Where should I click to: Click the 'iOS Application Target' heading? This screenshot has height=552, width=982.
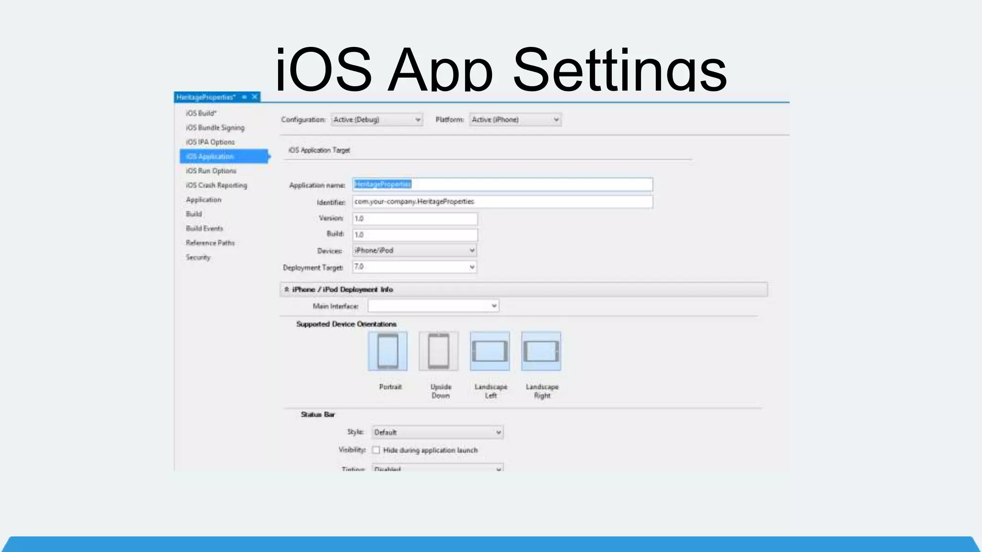coord(319,150)
